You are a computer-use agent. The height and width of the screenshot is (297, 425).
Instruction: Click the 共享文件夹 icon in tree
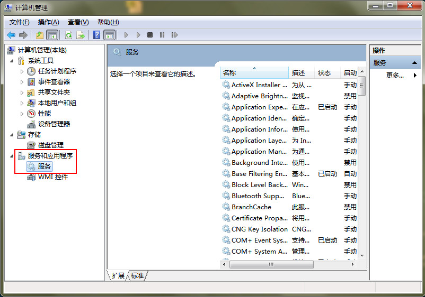click(31, 92)
